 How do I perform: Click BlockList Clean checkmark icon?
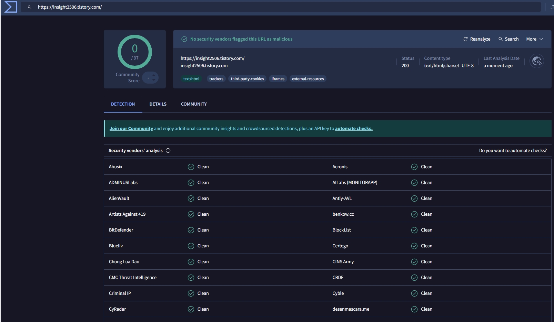click(x=414, y=230)
